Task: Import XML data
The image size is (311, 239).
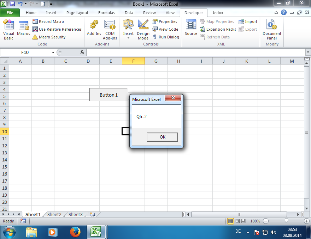Action: coord(248,22)
